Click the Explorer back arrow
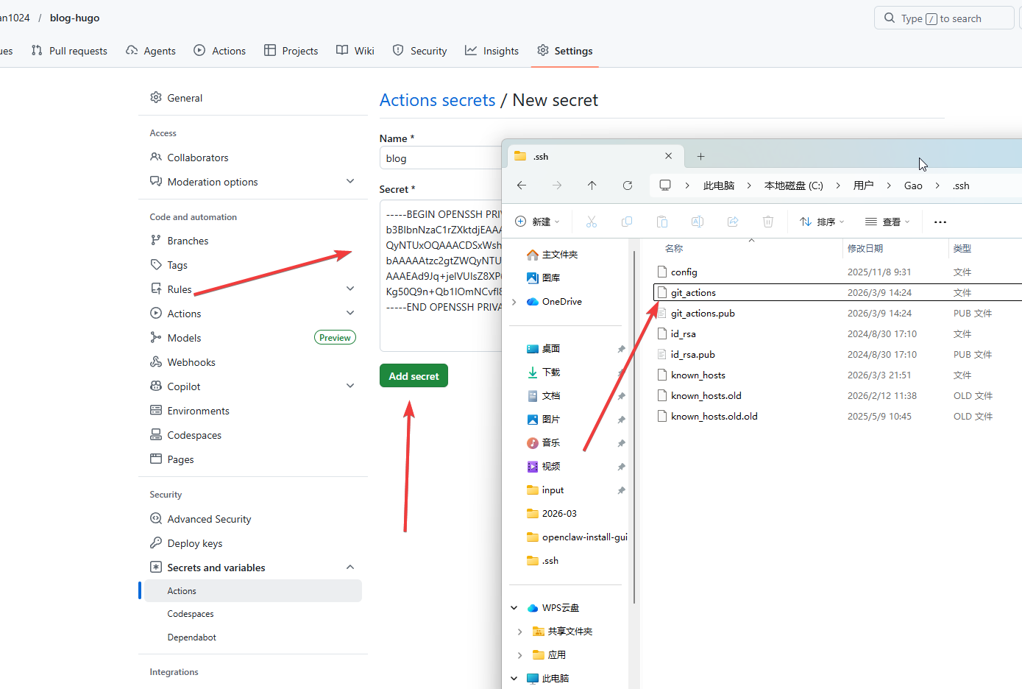Screen dimensions: 1022x689 click(522, 185)
